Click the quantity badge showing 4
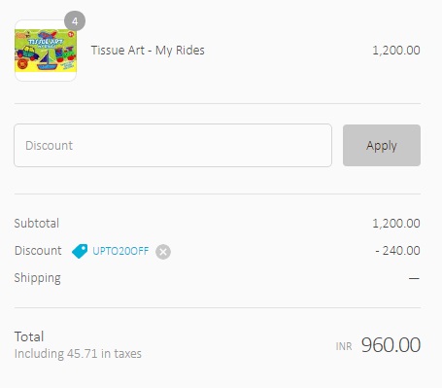 click(75, 21)
